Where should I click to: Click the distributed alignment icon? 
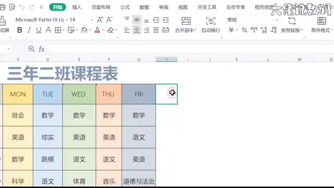166,30
